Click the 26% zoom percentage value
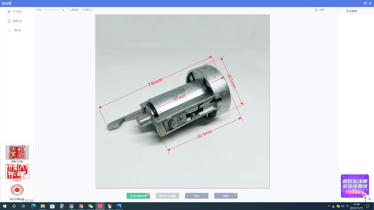This screenshot has width=374, height=210. 39,10
